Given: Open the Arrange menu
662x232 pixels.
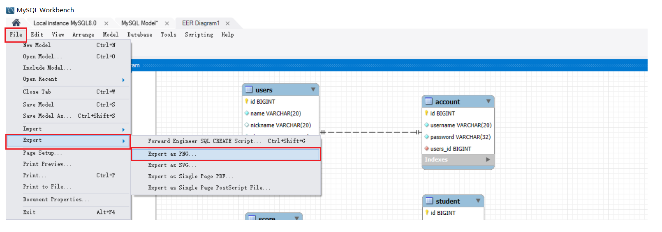Looking at the screenshot, I should (83, 35).
